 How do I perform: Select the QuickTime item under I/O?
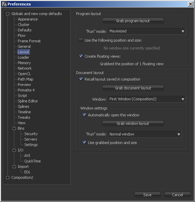click(x=32, y=161)
